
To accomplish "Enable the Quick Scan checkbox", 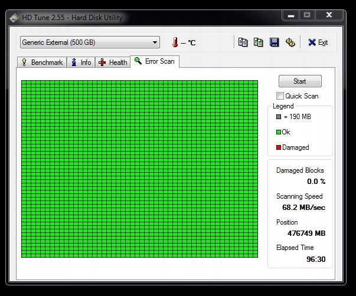I will 280,96.
